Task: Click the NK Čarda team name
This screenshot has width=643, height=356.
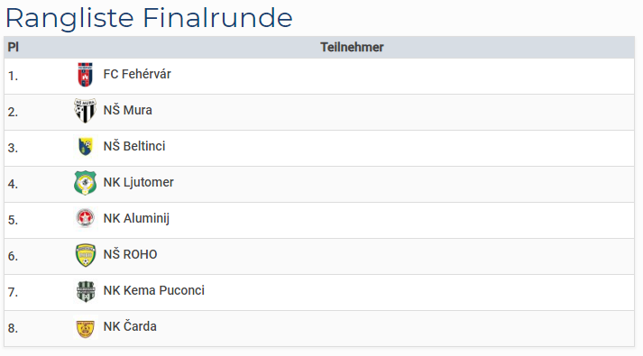Action: click(130, 326)
